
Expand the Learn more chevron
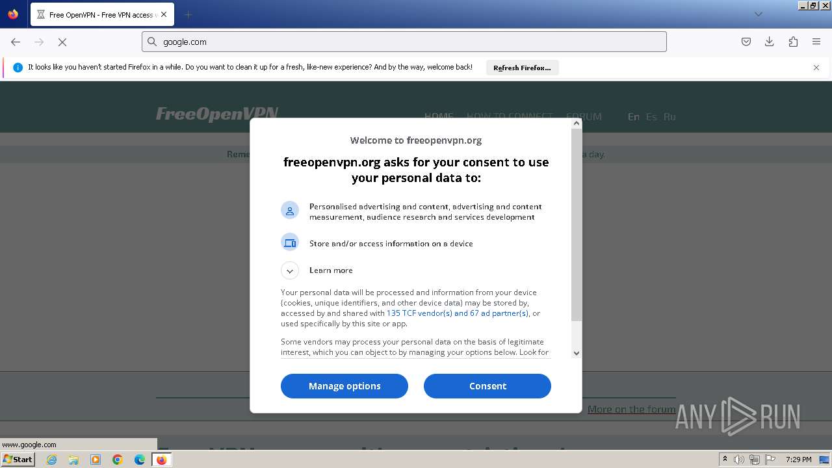pos(290,270)
